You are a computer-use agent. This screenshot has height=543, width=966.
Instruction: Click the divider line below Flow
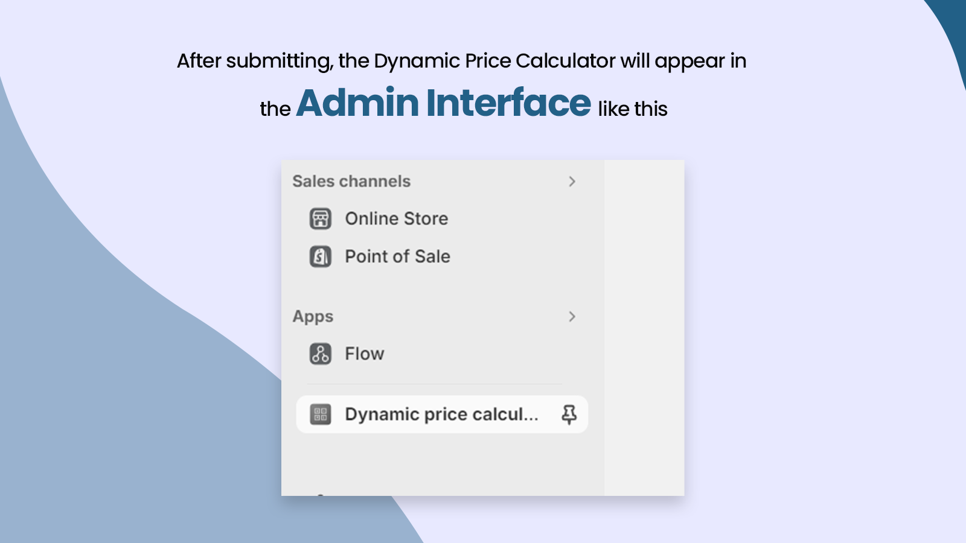pos(435,384)
